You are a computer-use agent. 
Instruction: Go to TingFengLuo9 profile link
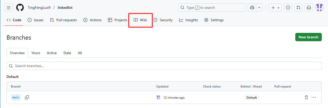[x=38, y=8]
